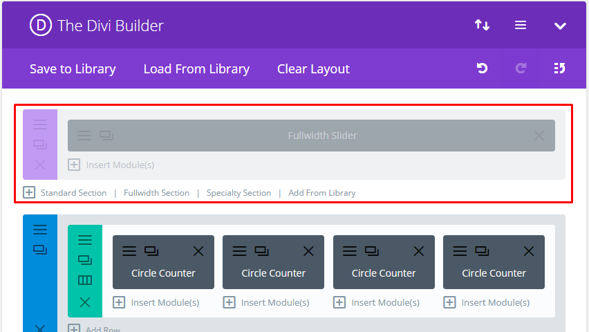Open Fullwidth Slider module settings icon
This screenshot has width=589, height=332.
tap(84, 136)
